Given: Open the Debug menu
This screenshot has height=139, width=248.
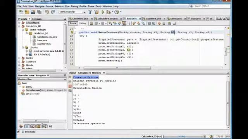Looking at the screenshot, I should coord(74,7).
